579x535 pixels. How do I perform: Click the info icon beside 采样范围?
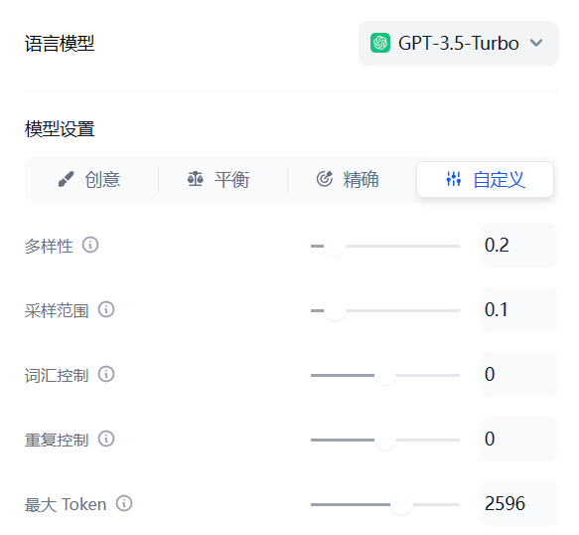[x=106, y=309]
